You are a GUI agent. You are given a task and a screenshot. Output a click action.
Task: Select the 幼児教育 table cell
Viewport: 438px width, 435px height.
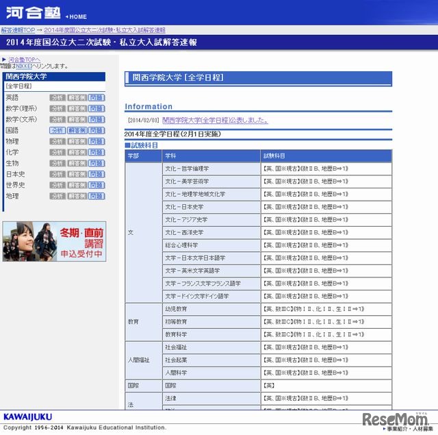click(211, 309)
